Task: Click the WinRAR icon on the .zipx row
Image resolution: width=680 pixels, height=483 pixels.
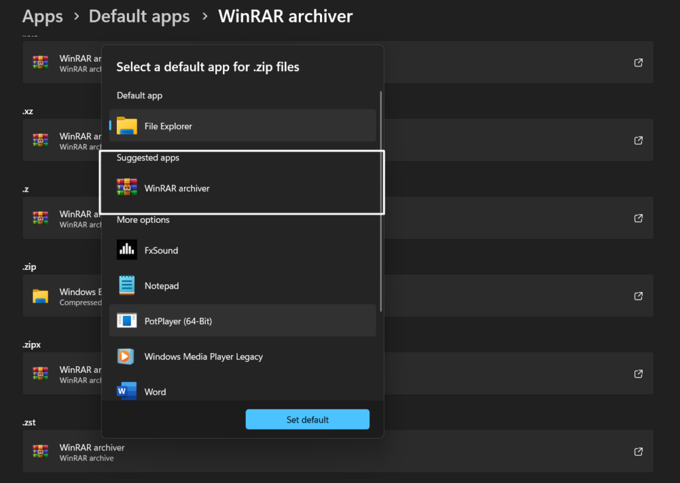Action: (x=41, y=374)
